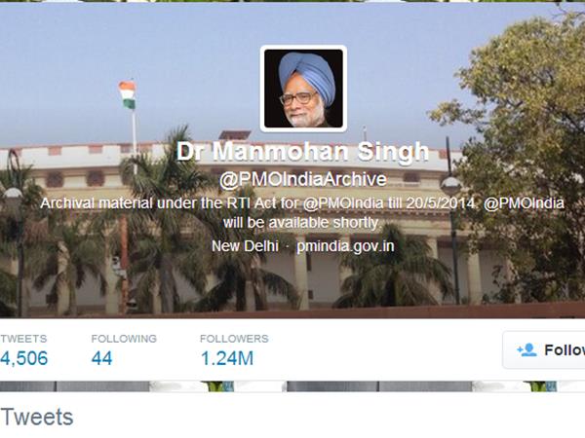Image resolution: width=585 pixels, height=438 pixels.
Task: Click the image strip above Tweets heading
Action: 292,386
